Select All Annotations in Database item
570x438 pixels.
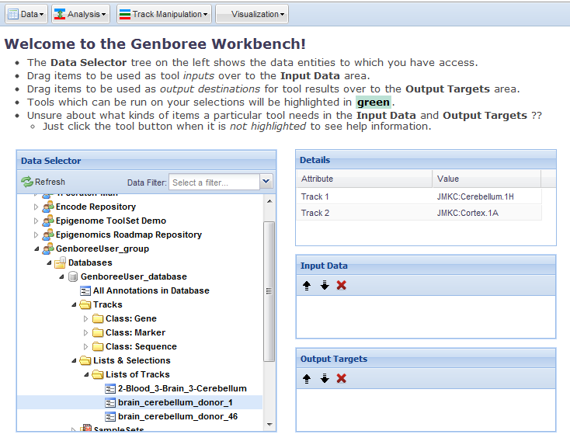coord(151,290)
